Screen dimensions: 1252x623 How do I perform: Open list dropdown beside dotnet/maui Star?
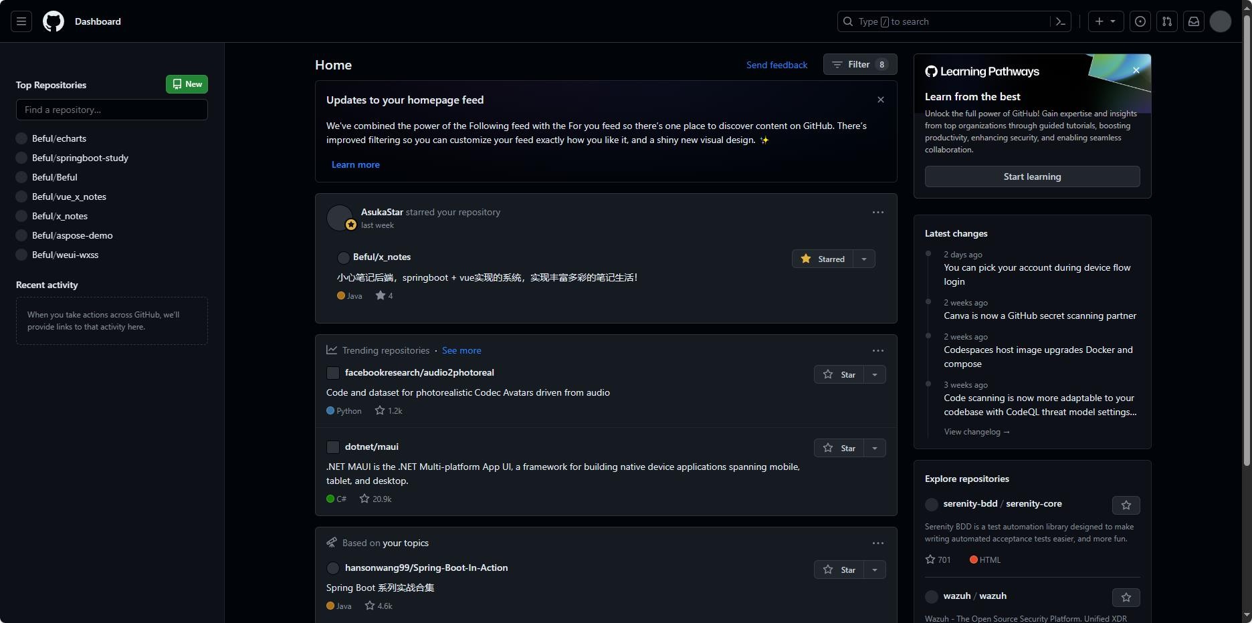875,448
